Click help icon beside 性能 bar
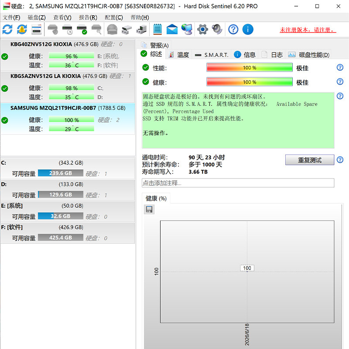This screenshot has width=349, height=349. click(x=340, y=67)
